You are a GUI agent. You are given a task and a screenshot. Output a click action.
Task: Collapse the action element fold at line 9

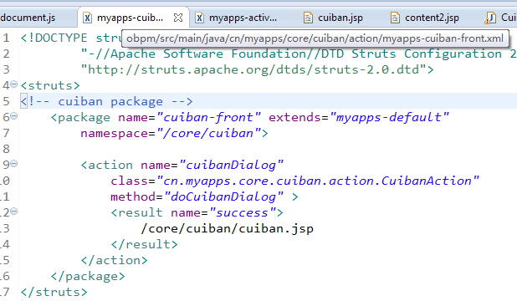click(13, 164)
